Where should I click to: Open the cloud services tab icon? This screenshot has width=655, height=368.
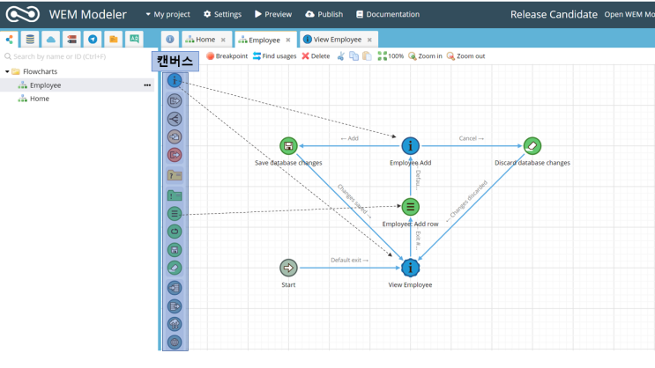pos(51,40)
